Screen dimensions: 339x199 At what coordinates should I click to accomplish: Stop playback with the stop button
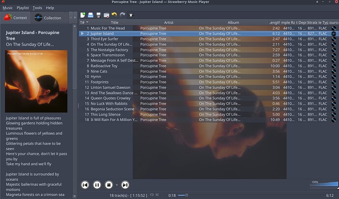point(109,185)
